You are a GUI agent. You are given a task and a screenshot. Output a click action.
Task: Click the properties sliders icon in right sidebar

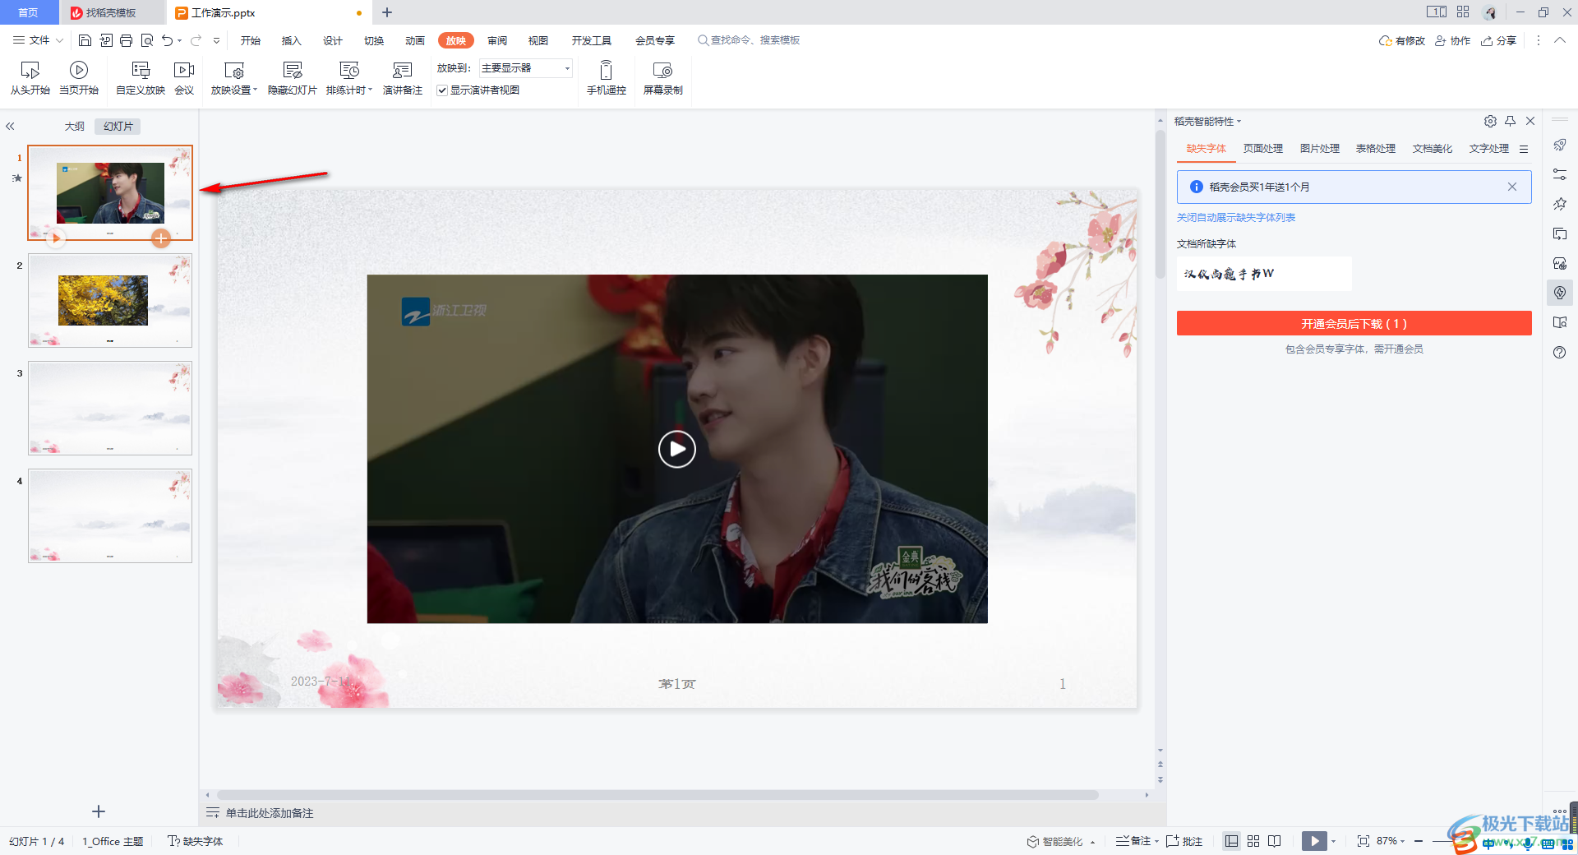tap(1560, 174)
